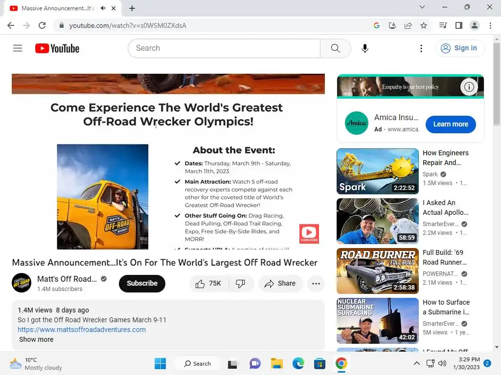Dislike the video with thumbs down
The height and width of the screenshot is (375, 501).
240,284
